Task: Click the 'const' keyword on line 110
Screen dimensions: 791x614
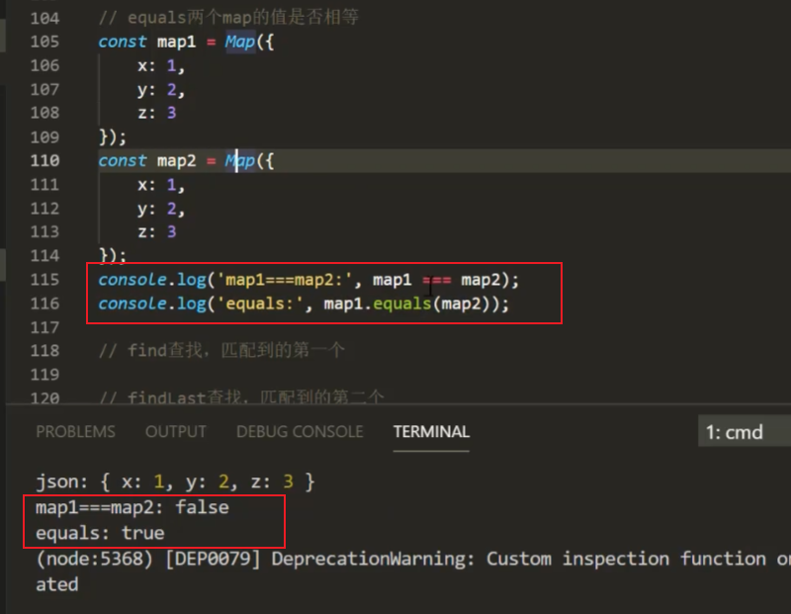Action: (123, 160)
